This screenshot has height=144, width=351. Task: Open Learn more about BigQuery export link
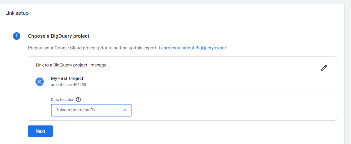click(193, 48)
